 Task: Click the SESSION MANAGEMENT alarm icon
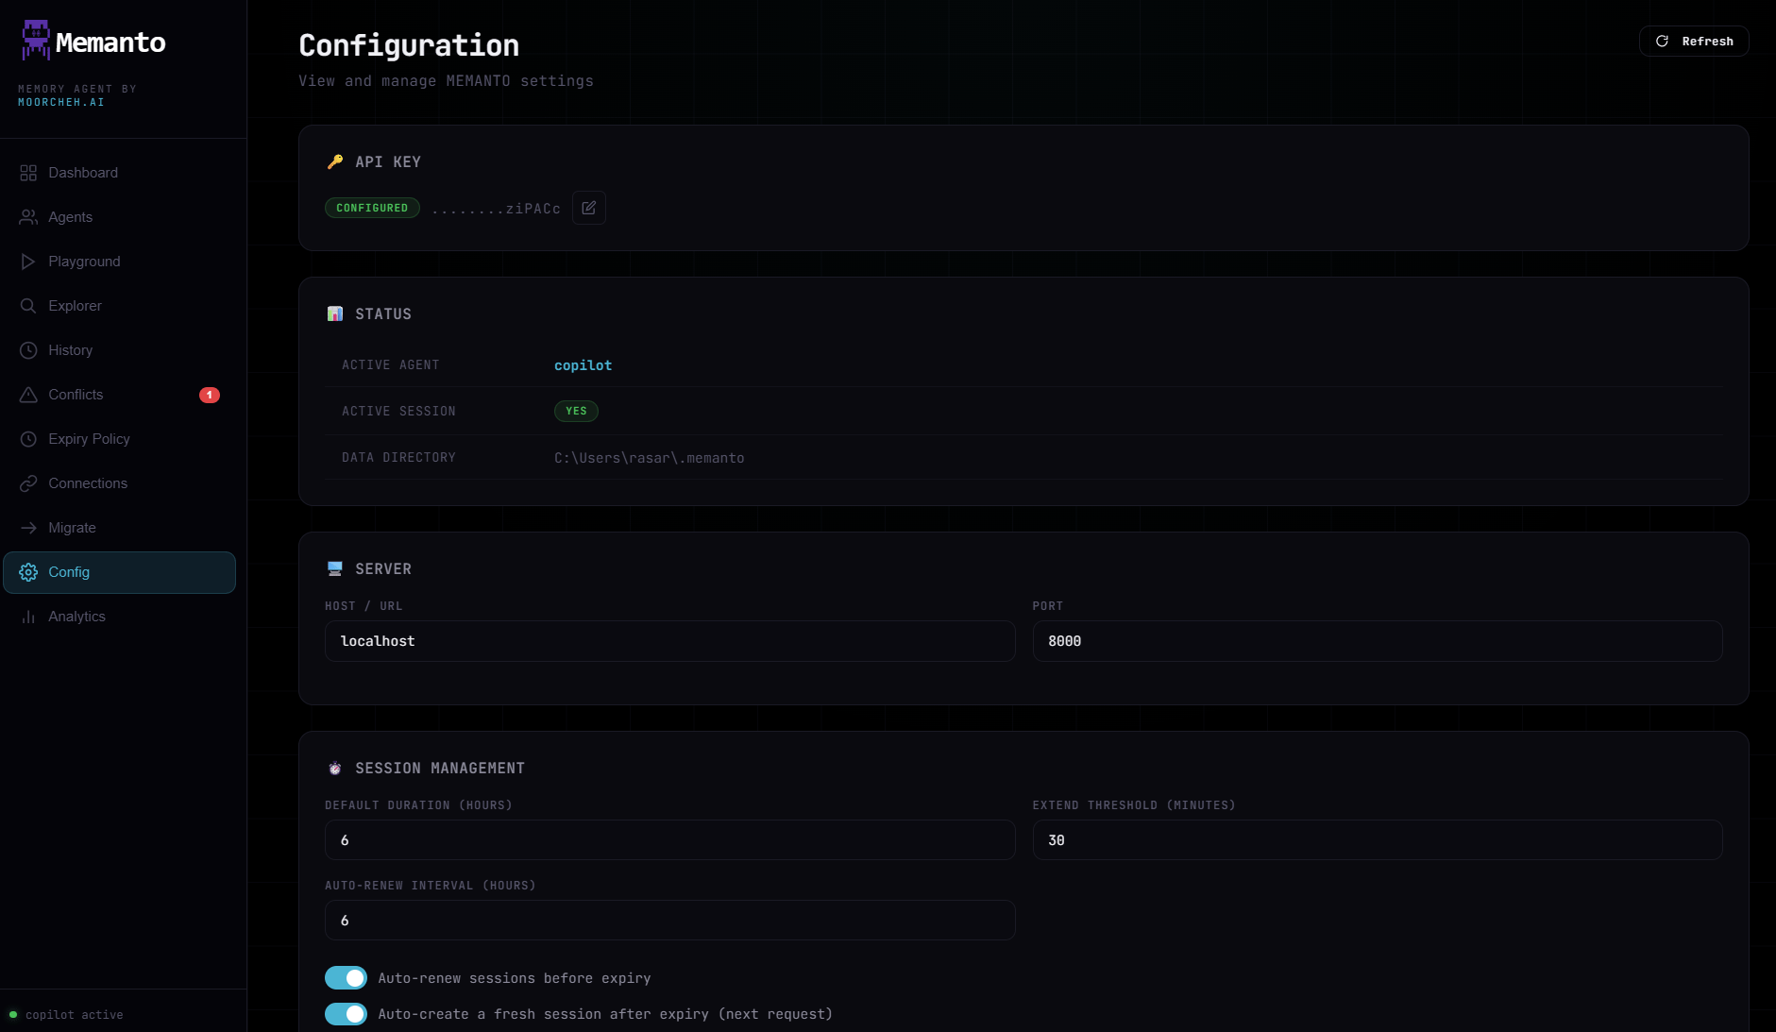pyautogui.click(x=335, y=768)
